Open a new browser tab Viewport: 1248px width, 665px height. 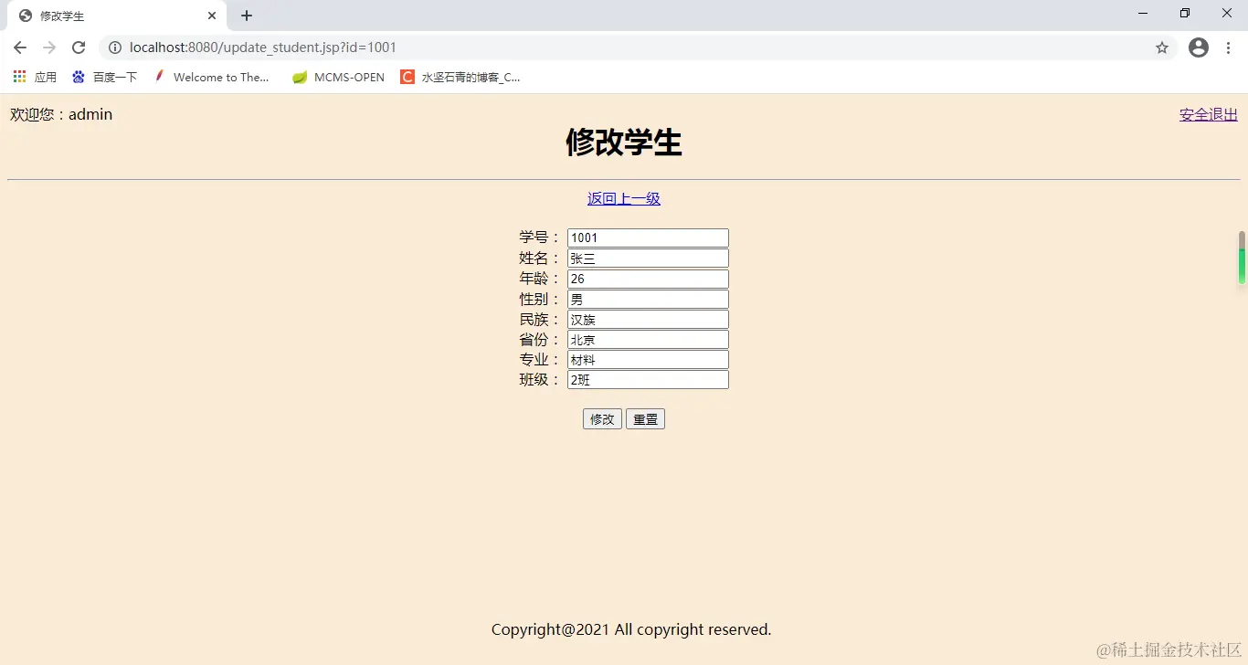(245, 16)
